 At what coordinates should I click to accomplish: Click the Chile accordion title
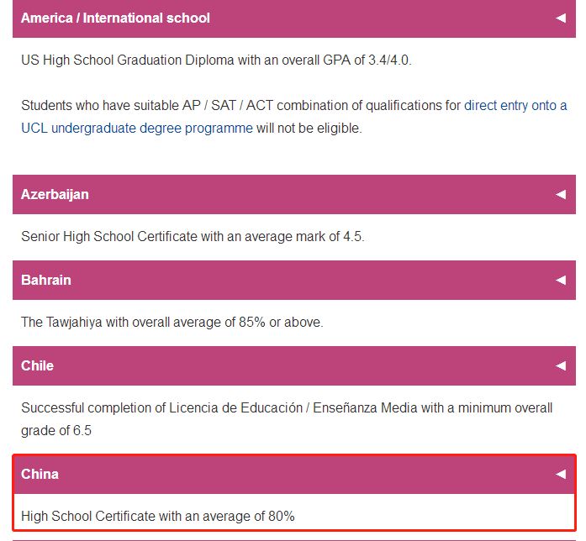tap(37, 365)
